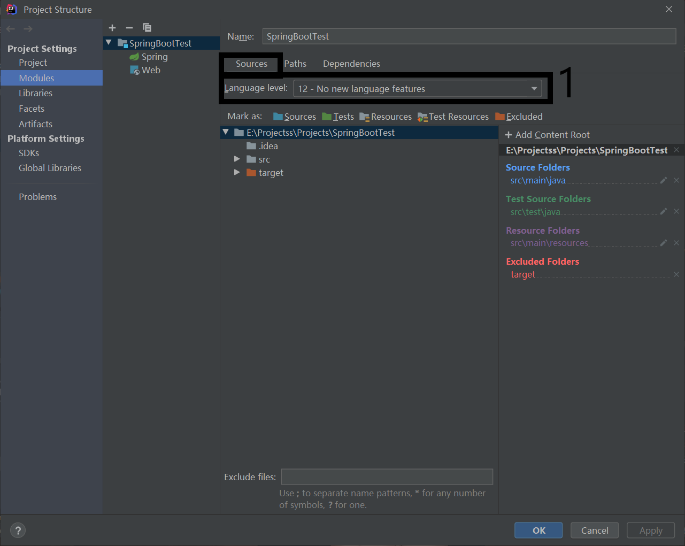Edit src\main\resources folder properties
Viewport: 685px width, 546px height.
click(x=664, y=243)
